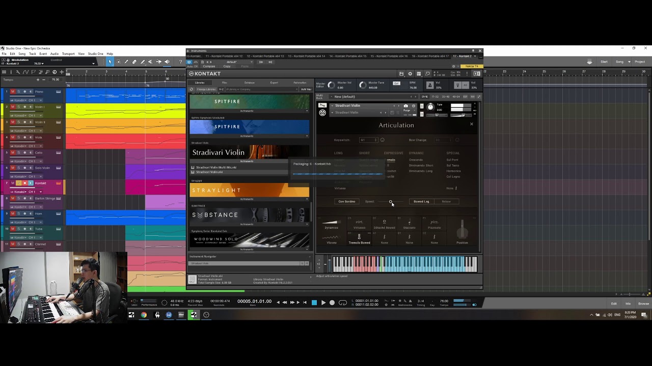Open Kontakt workspace layout icon

point(419,74)
